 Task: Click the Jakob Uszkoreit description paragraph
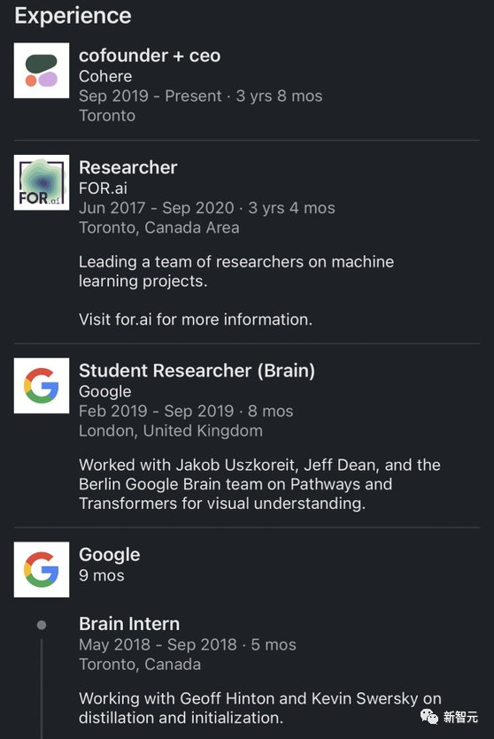pyautogui.click(x=259, y=484)
